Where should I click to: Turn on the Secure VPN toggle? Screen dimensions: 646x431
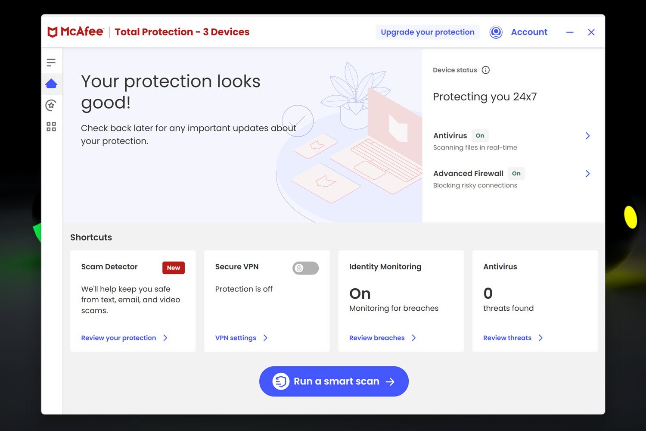pos(305,268)
